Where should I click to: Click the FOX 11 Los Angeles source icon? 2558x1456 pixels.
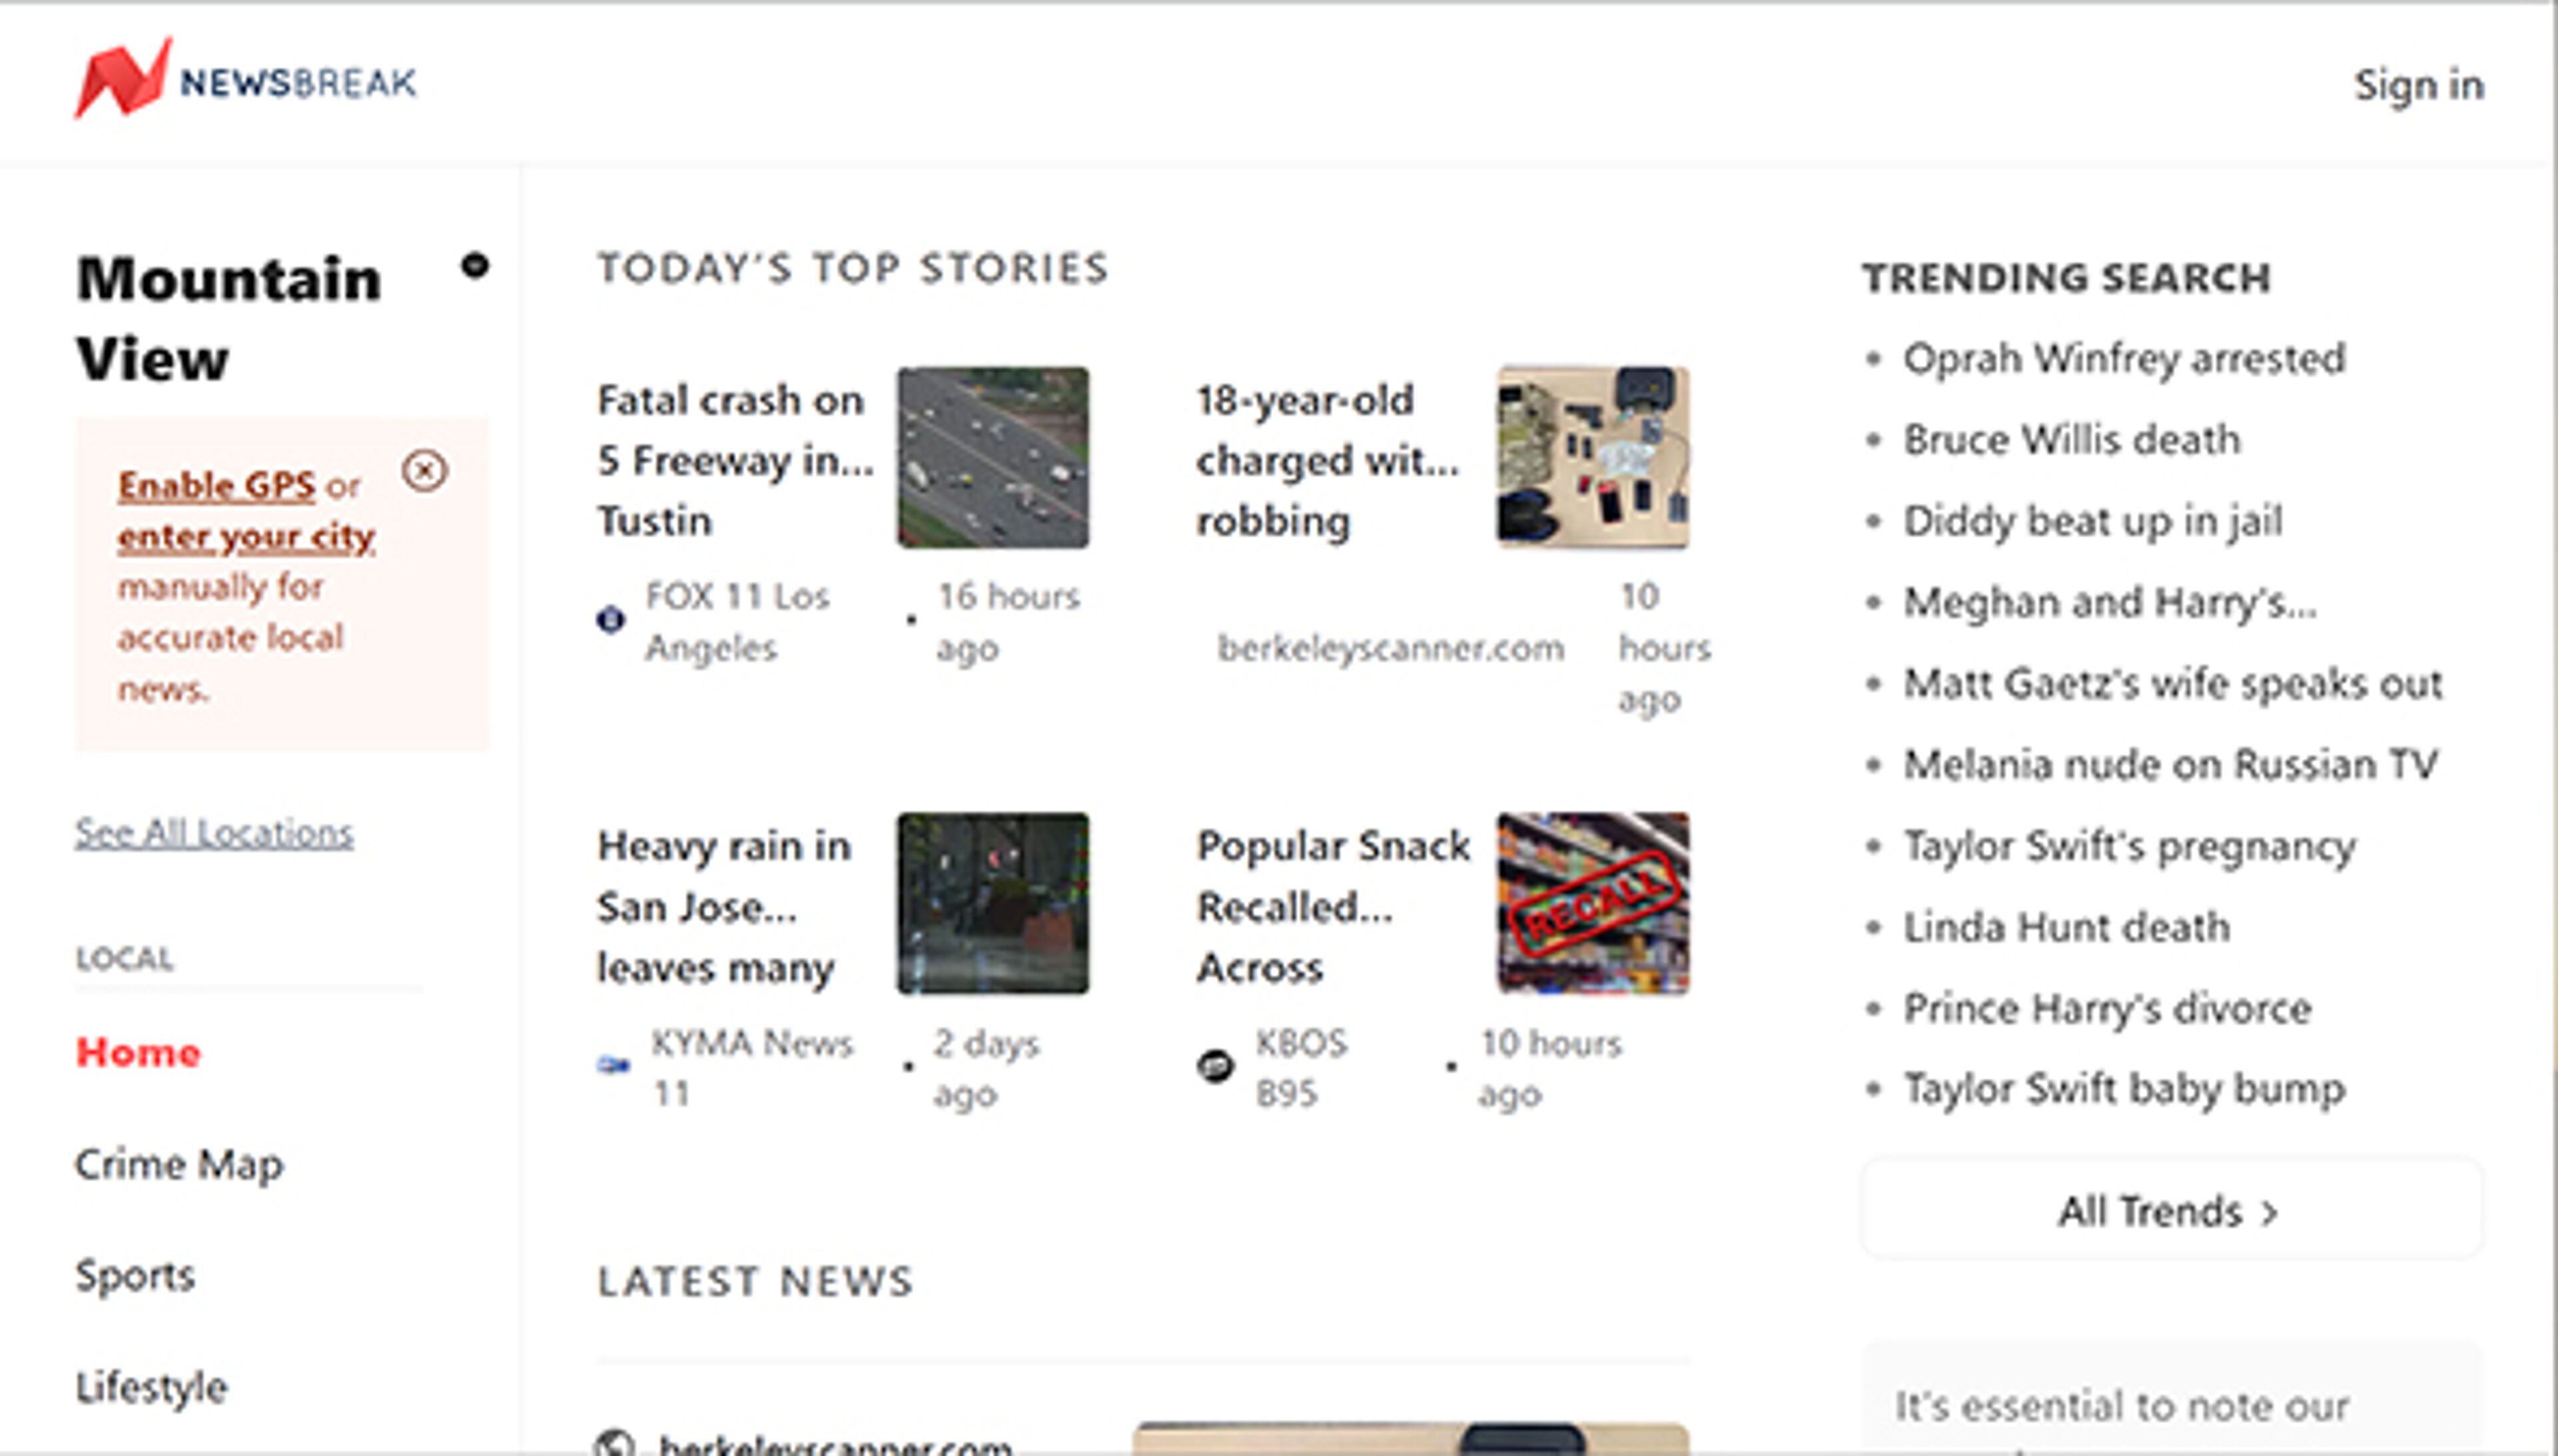(x=611, y=621)
